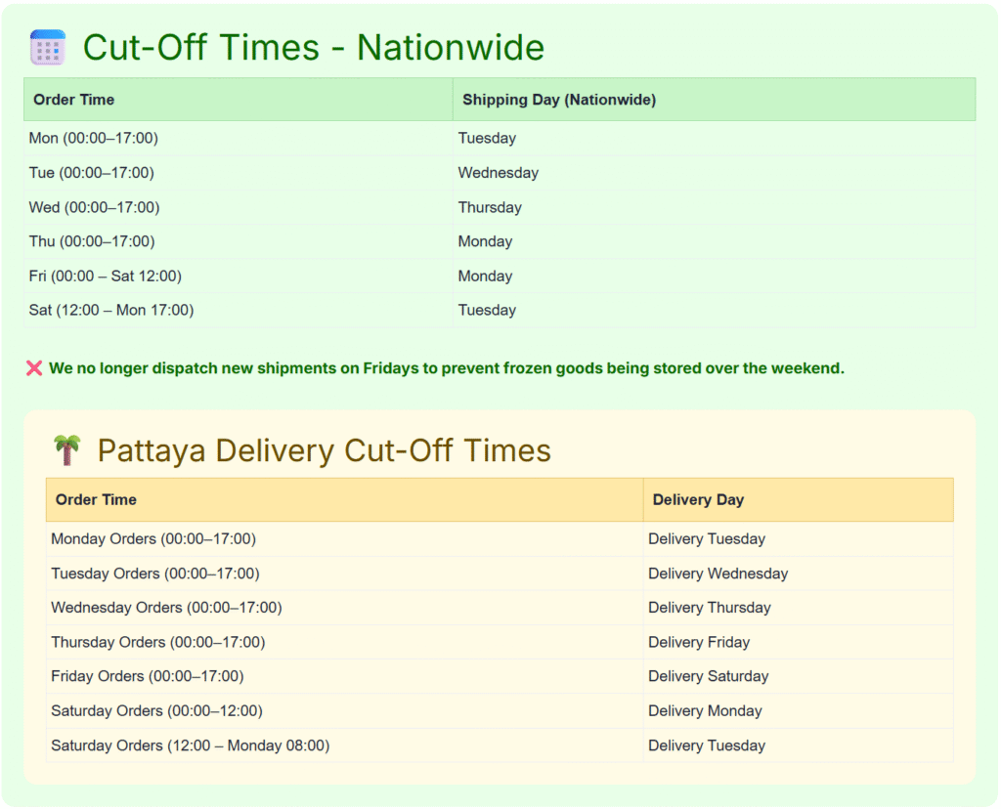
Task: Select the Pattaya Delivery Cut-Off Times heading
Action: coord(324,450)
